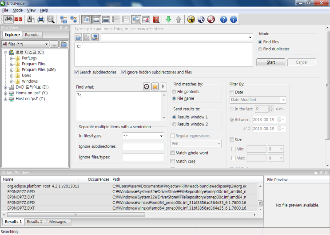Click the Ignore subdirectories input field
This screenshot has height=235, width=330.
[143, 146]
